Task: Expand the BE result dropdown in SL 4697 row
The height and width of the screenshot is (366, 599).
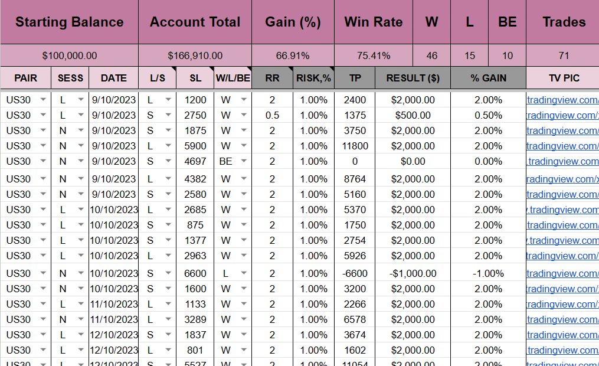Action: [x=244, y=161]
